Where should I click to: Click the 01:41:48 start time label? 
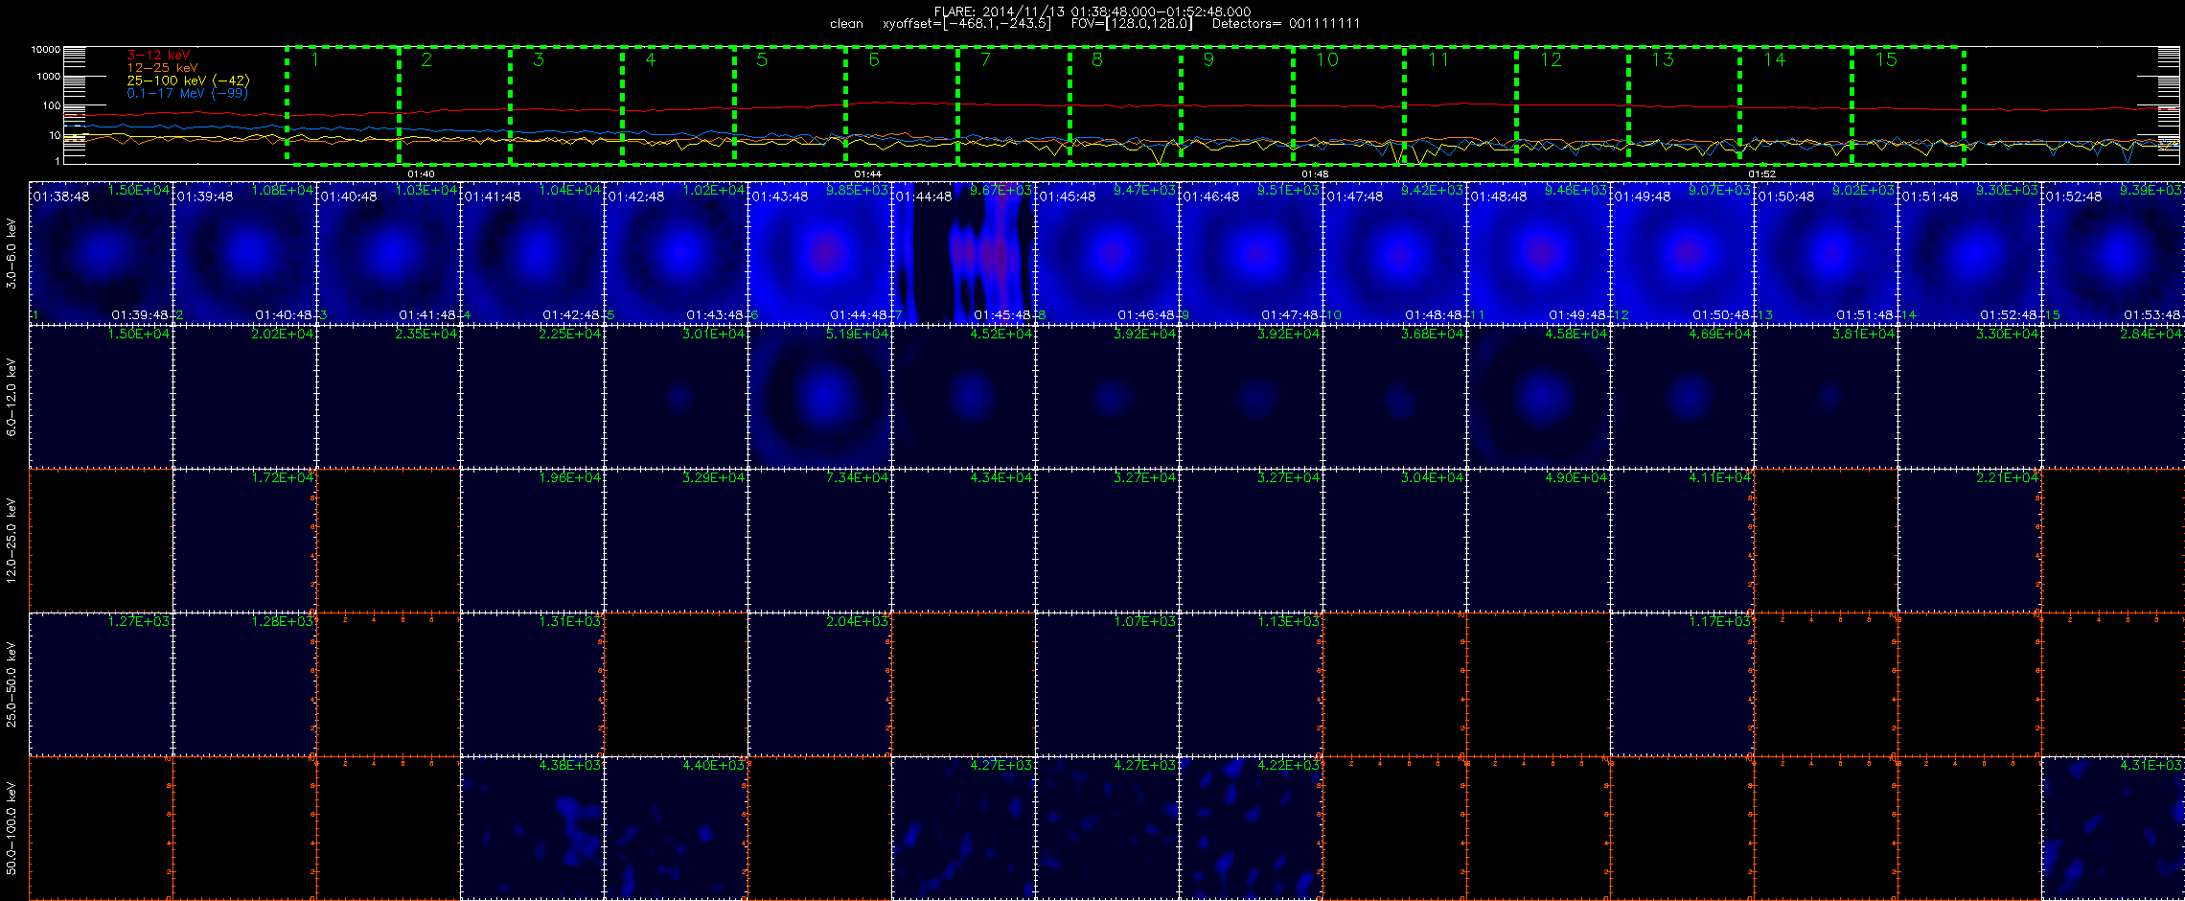pos(493,196)
